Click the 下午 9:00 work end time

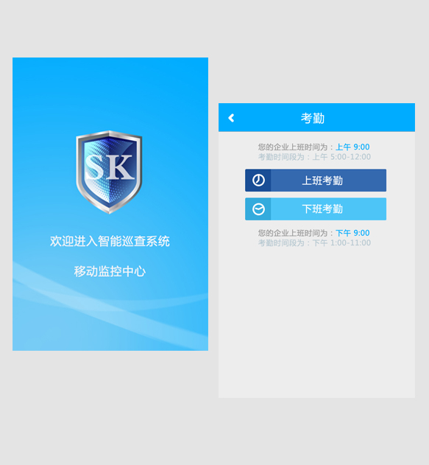(x=352, y=233)
